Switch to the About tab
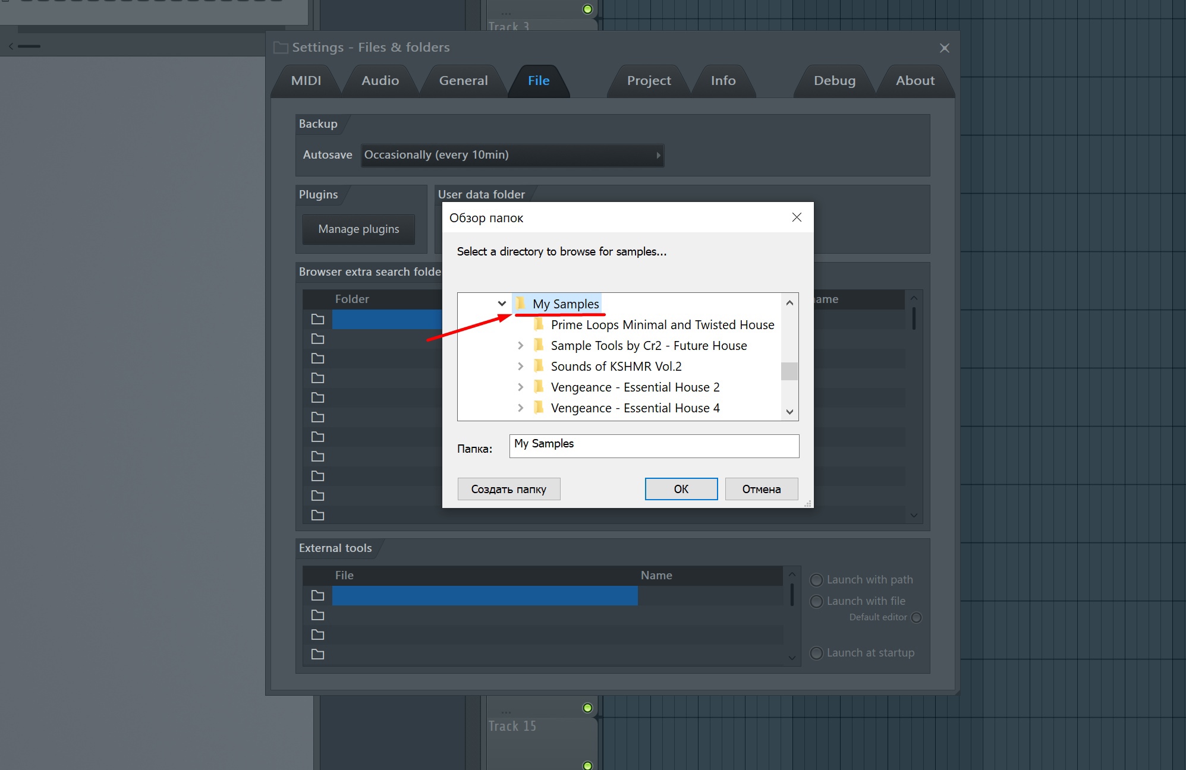 (915, 81)
